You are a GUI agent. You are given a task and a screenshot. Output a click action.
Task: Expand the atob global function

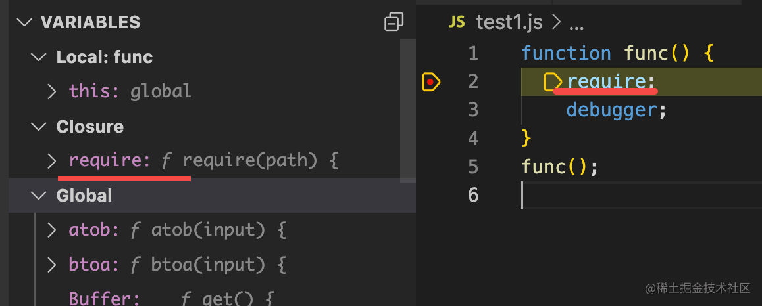pos(53,230)
